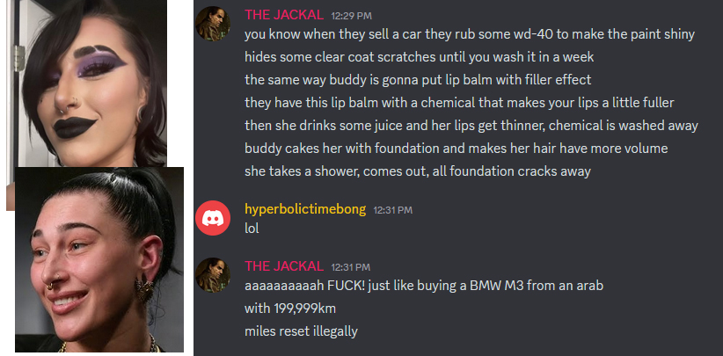This screenshot has height=356, width=723.
Task: Click the message about lips a little fuller
Action: click(459, 103)
